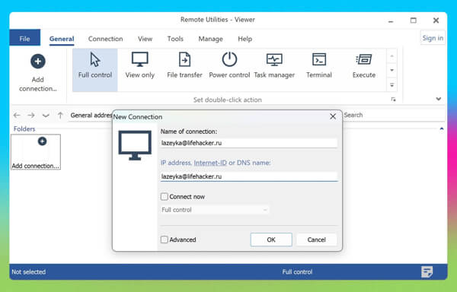
Task: Click the Sign in button
Action: tap(433, 38)
